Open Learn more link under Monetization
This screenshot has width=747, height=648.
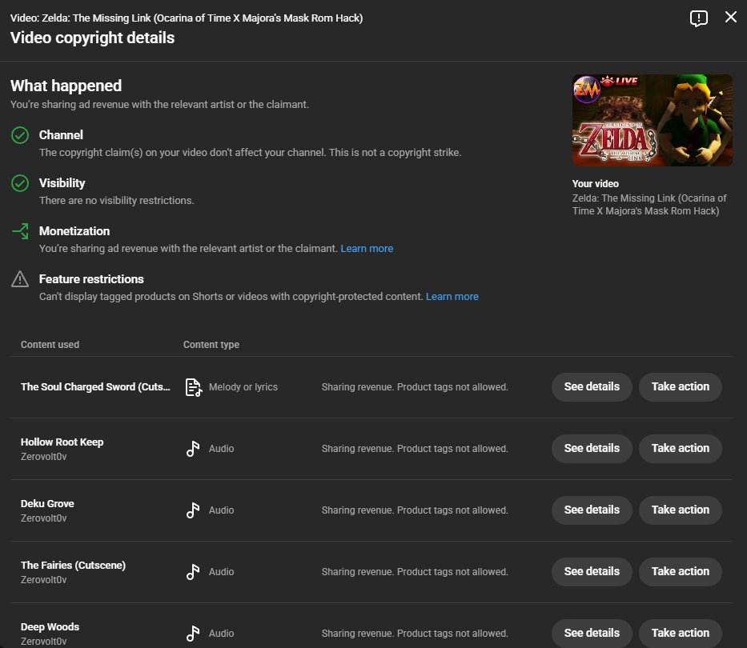click(x=367, y=249)
